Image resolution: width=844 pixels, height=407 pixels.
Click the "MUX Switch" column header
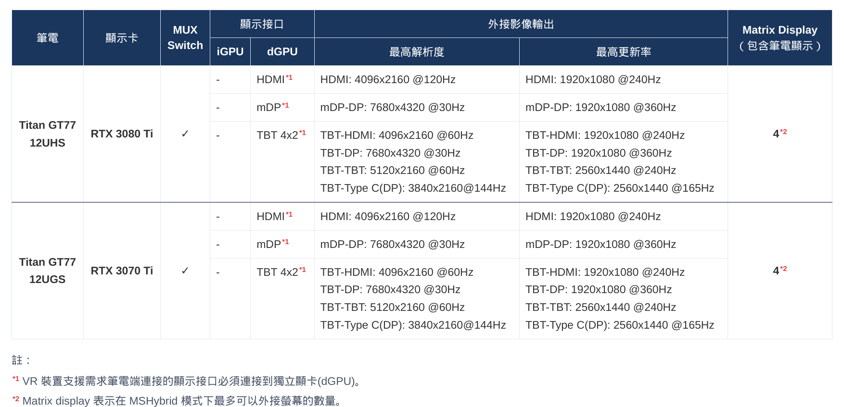tap(185, 38)
